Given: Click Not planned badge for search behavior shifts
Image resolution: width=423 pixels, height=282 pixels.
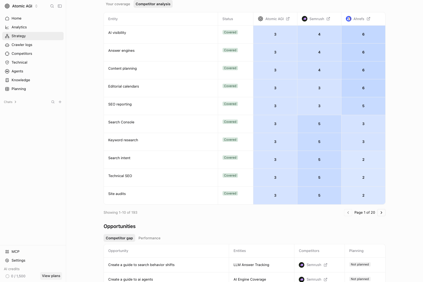Looking at the screenshot, I should coord(360,264).
